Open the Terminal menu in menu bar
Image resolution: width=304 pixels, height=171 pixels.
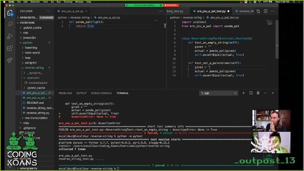click(x=68, y=2)
